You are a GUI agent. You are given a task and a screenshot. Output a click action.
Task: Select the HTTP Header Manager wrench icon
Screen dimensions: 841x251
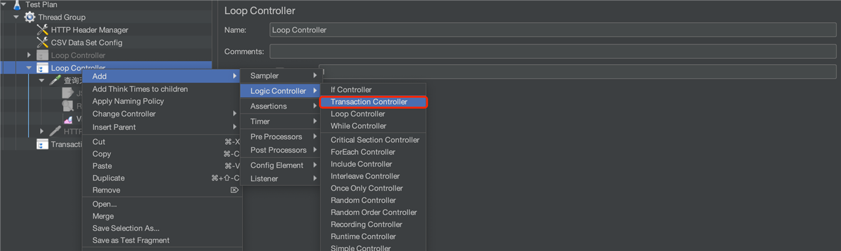[43, 30]
